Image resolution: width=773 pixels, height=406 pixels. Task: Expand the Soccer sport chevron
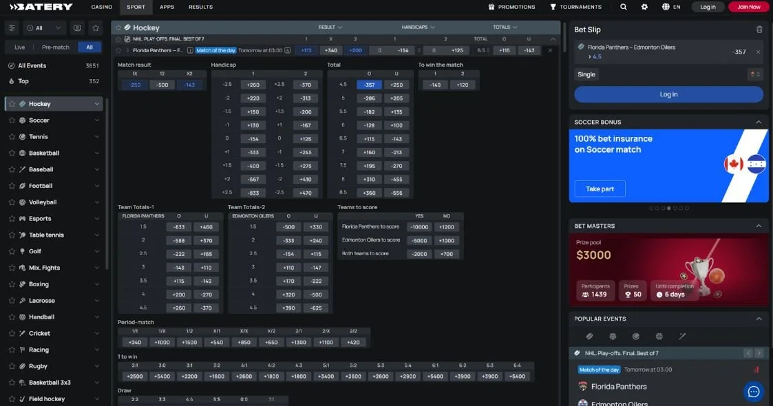point(96,120)
